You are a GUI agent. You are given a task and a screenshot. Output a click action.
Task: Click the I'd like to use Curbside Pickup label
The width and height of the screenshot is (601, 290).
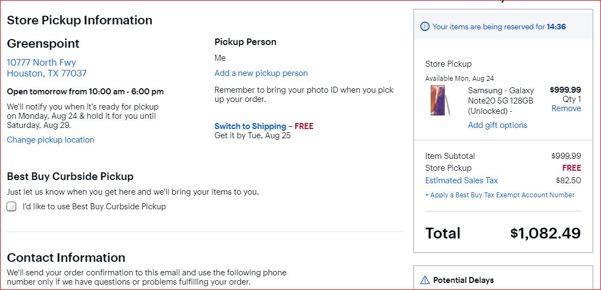[94, 207]
